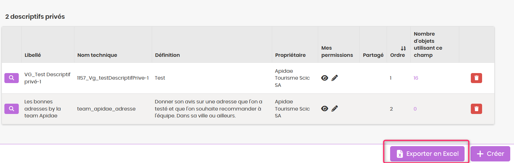Sort by Ordre column arrow icon
The image size is (514, 163).
(x=403, y=48)
